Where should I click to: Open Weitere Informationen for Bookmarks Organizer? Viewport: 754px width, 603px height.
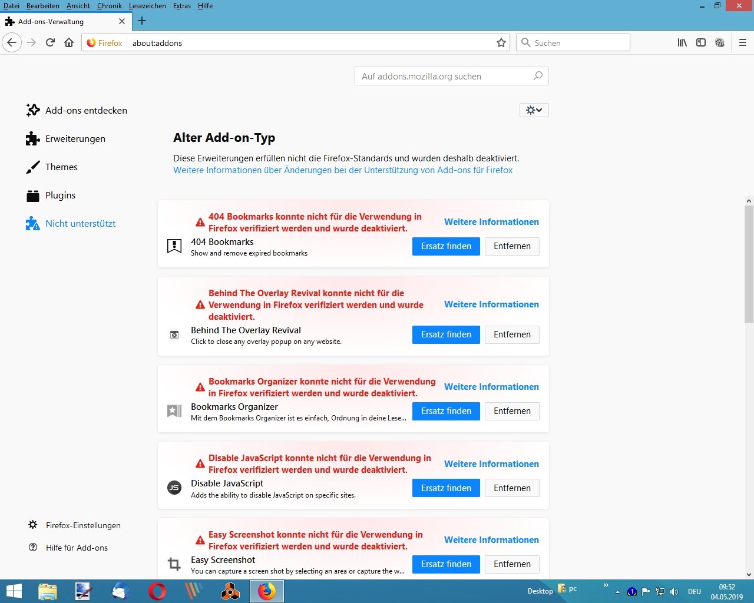491,387
